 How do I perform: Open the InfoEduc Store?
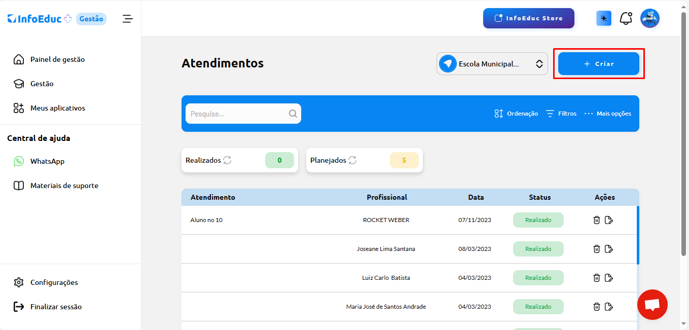point(529,18)
